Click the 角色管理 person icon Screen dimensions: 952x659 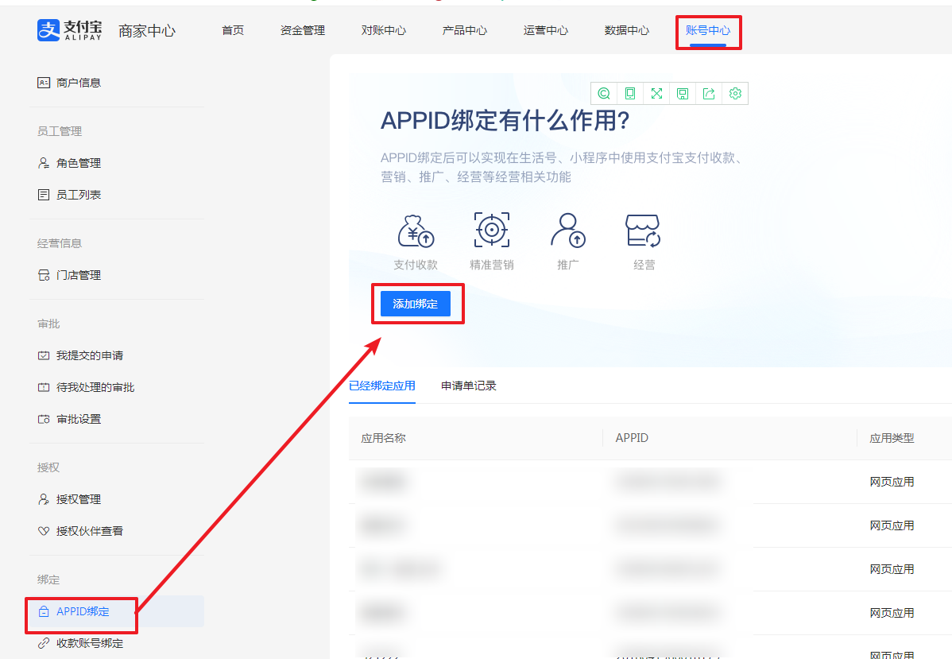click(44, 163)
